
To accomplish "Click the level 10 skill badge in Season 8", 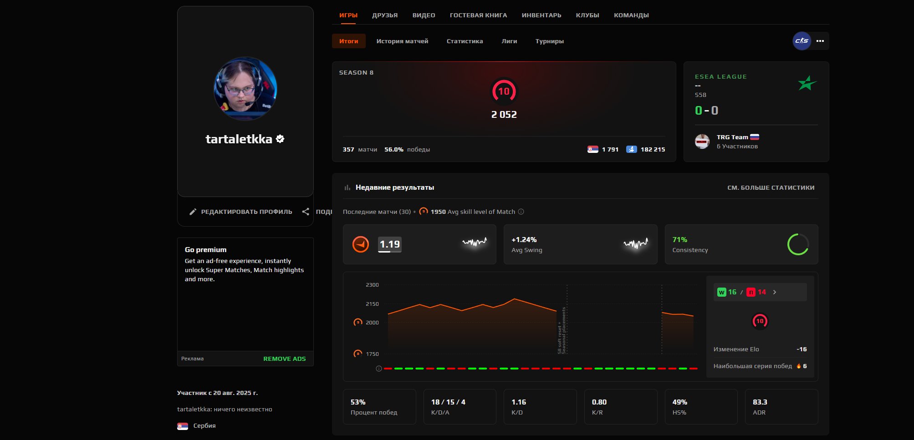I will [504, 91].
